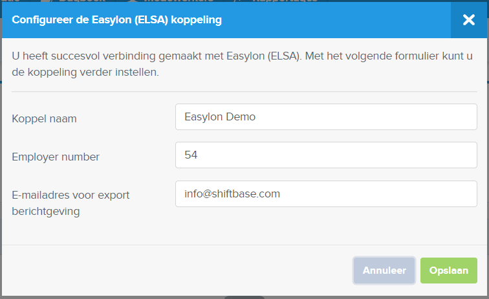
Task: Switch to the Medewerkers tab behind dialog
Action: click(x=179, y=1)
